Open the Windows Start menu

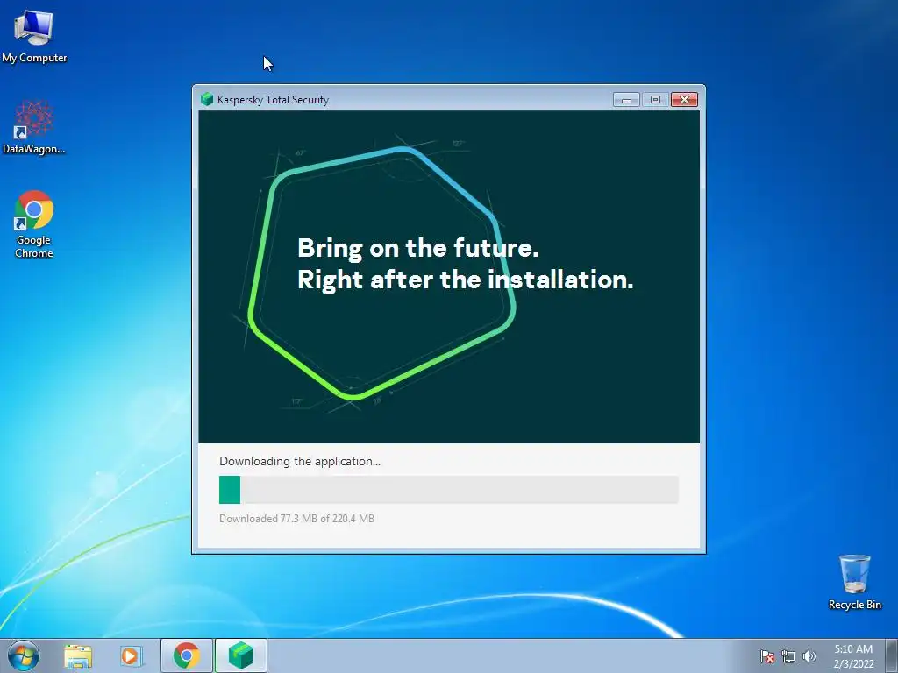click(x=24, y=655)
